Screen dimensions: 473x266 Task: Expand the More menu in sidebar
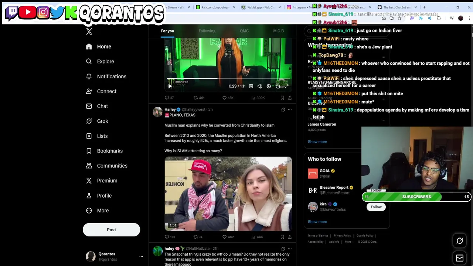(x=98, y=211)
